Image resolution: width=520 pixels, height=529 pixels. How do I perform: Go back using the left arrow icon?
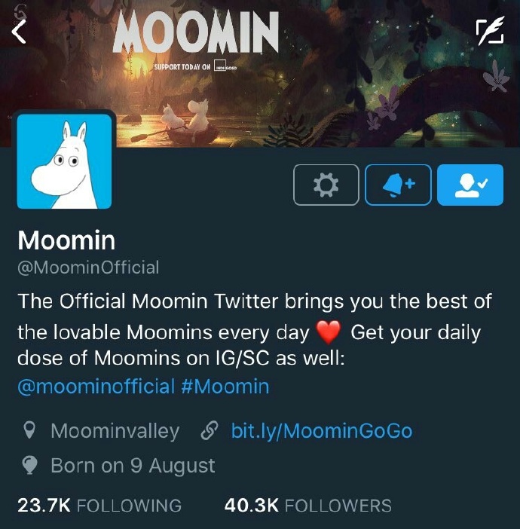click(19, 32)
